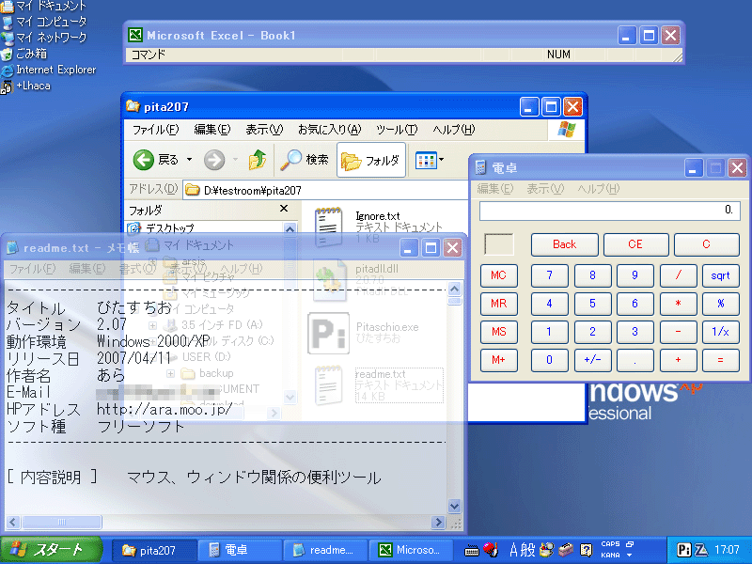Screen dimensions: 752x564
Task: Click the sqrt button in Calculator
Action: point(720,275)
